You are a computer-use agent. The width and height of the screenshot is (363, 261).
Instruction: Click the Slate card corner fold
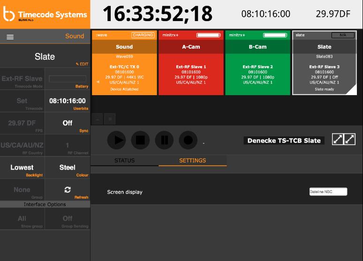tap(352, 91)
